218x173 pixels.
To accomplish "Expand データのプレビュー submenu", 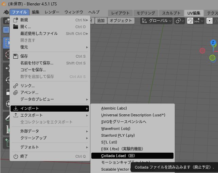I will tap(50, 99).
